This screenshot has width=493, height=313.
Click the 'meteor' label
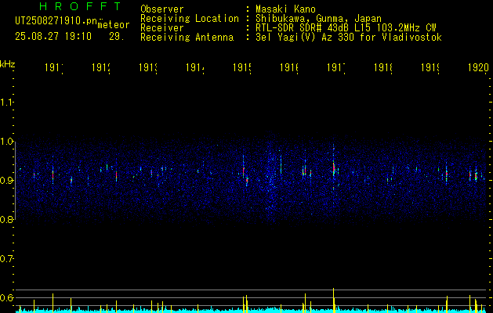114,25
